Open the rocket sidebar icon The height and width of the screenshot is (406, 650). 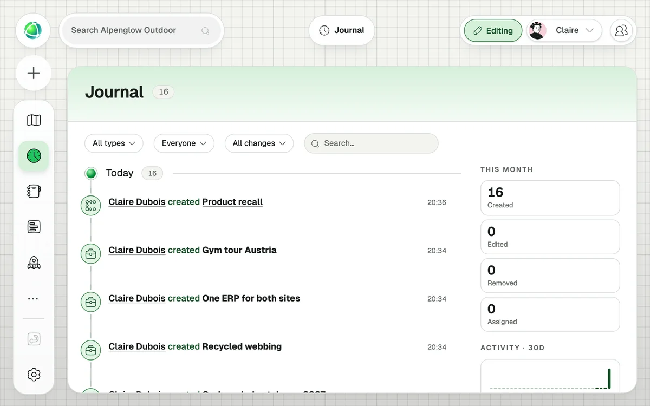point(34,263)
